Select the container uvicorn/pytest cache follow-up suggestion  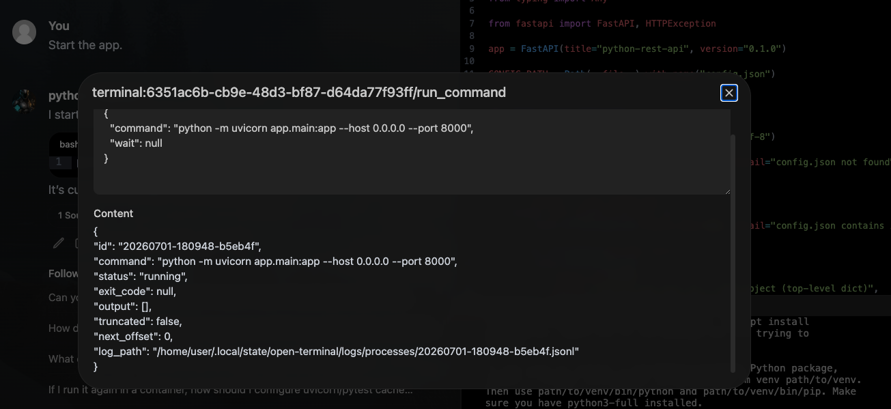click(231, 390)
